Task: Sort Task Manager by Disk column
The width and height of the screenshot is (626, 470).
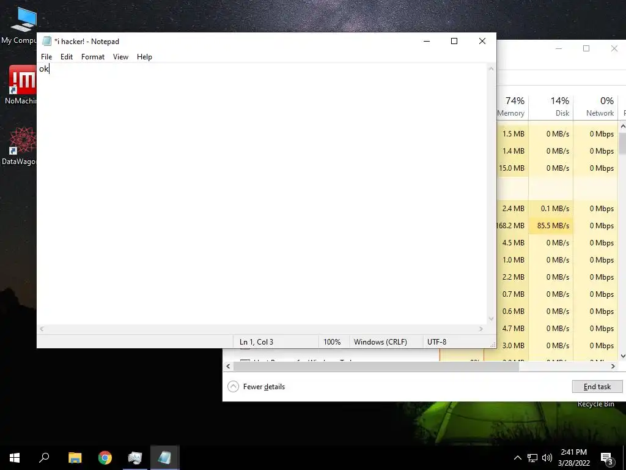Action: point(551,106)
